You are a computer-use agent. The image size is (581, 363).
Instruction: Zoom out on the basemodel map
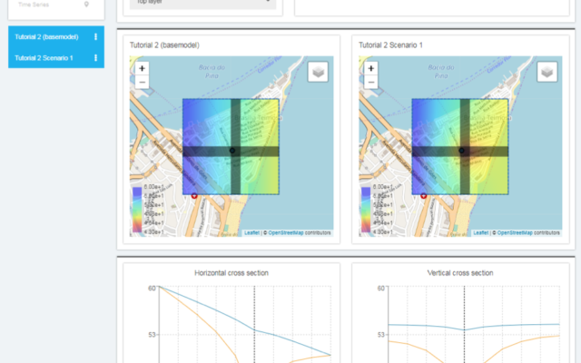point(142,83)
